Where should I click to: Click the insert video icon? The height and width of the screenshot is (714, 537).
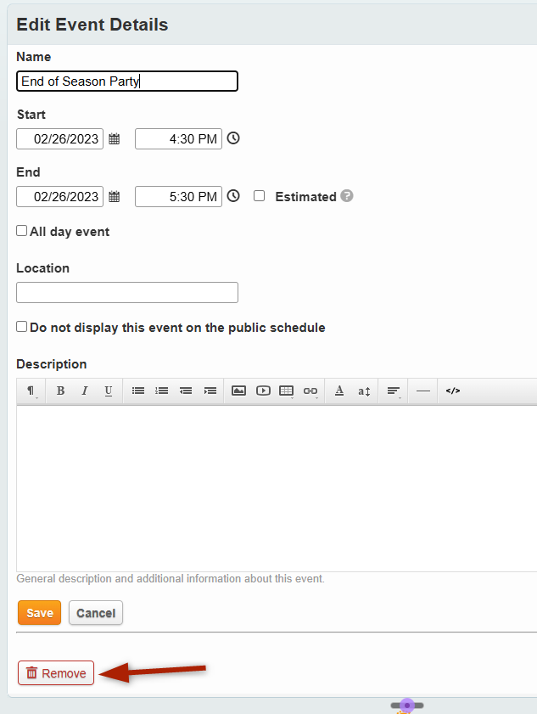263,391
